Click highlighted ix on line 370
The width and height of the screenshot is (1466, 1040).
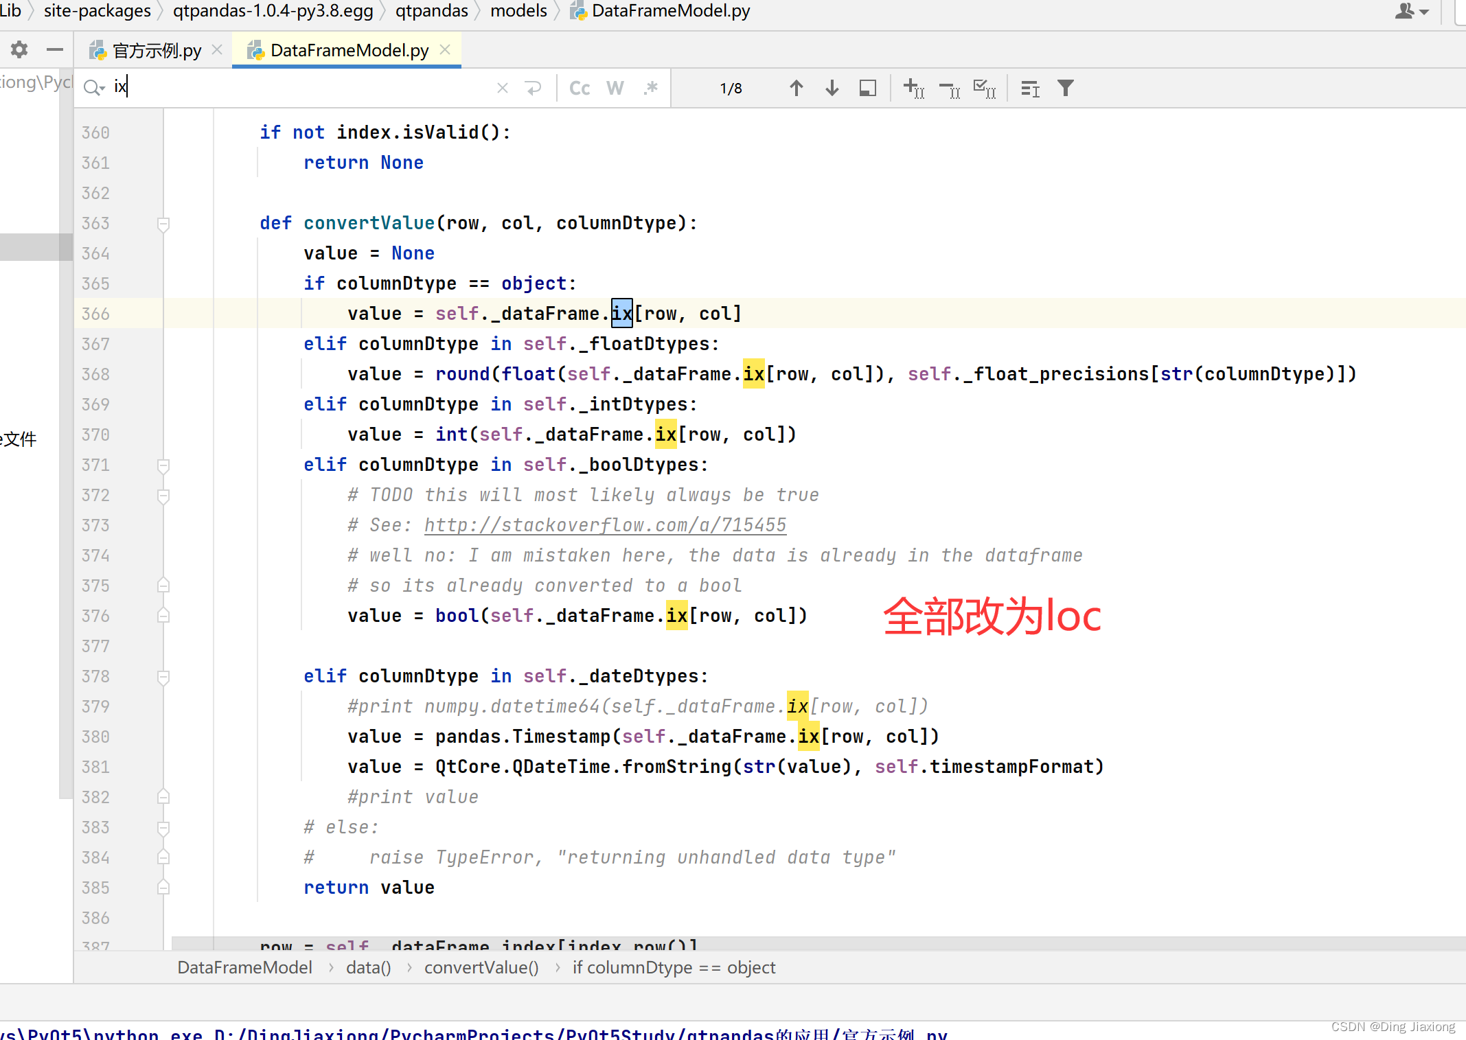(666, 435)
